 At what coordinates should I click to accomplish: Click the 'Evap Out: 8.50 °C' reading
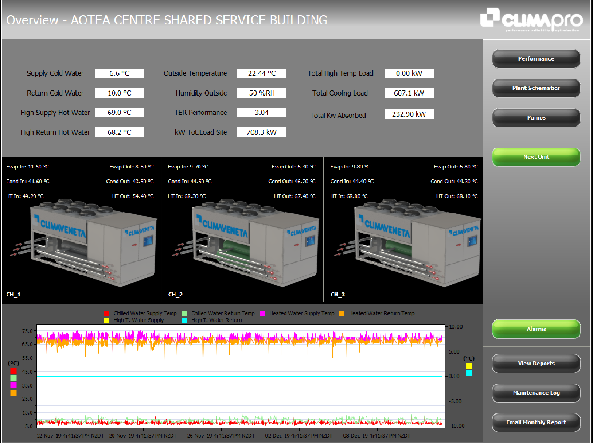131,167
